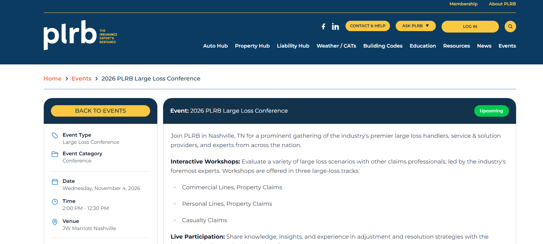Click the Event Type tag icon
The width and height of the screenshot is (543, 244).
[x=55, y=136]
